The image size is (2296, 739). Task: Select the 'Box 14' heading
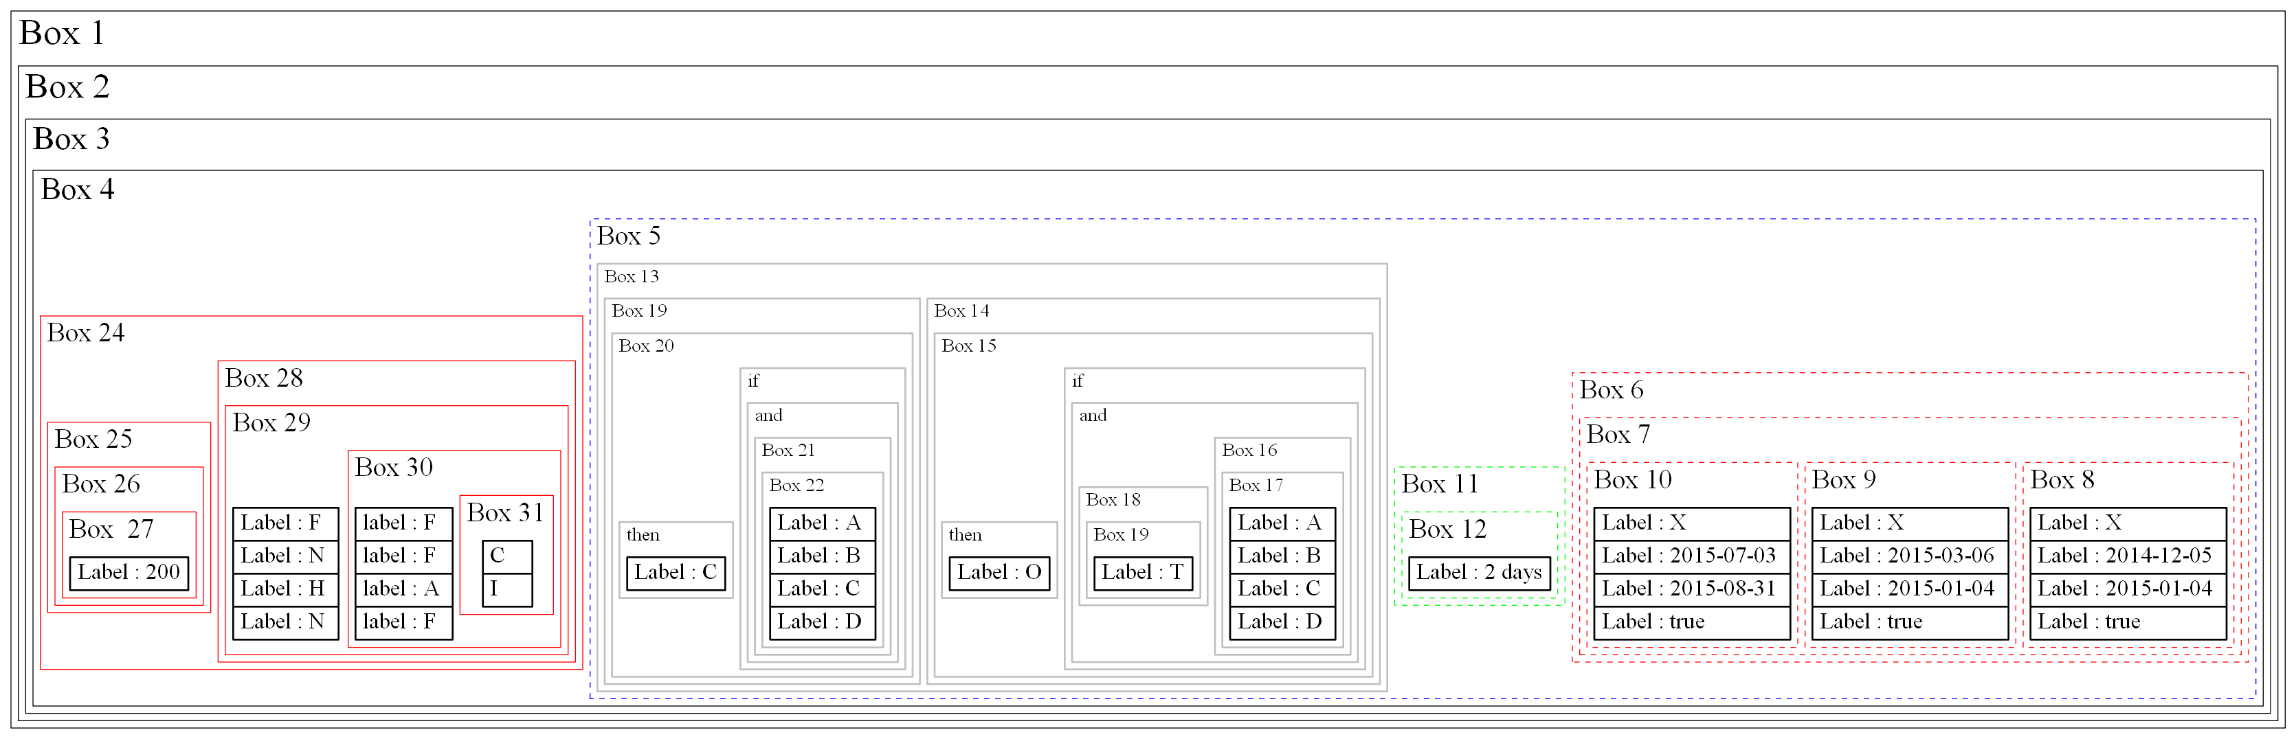tap(961, 312)
